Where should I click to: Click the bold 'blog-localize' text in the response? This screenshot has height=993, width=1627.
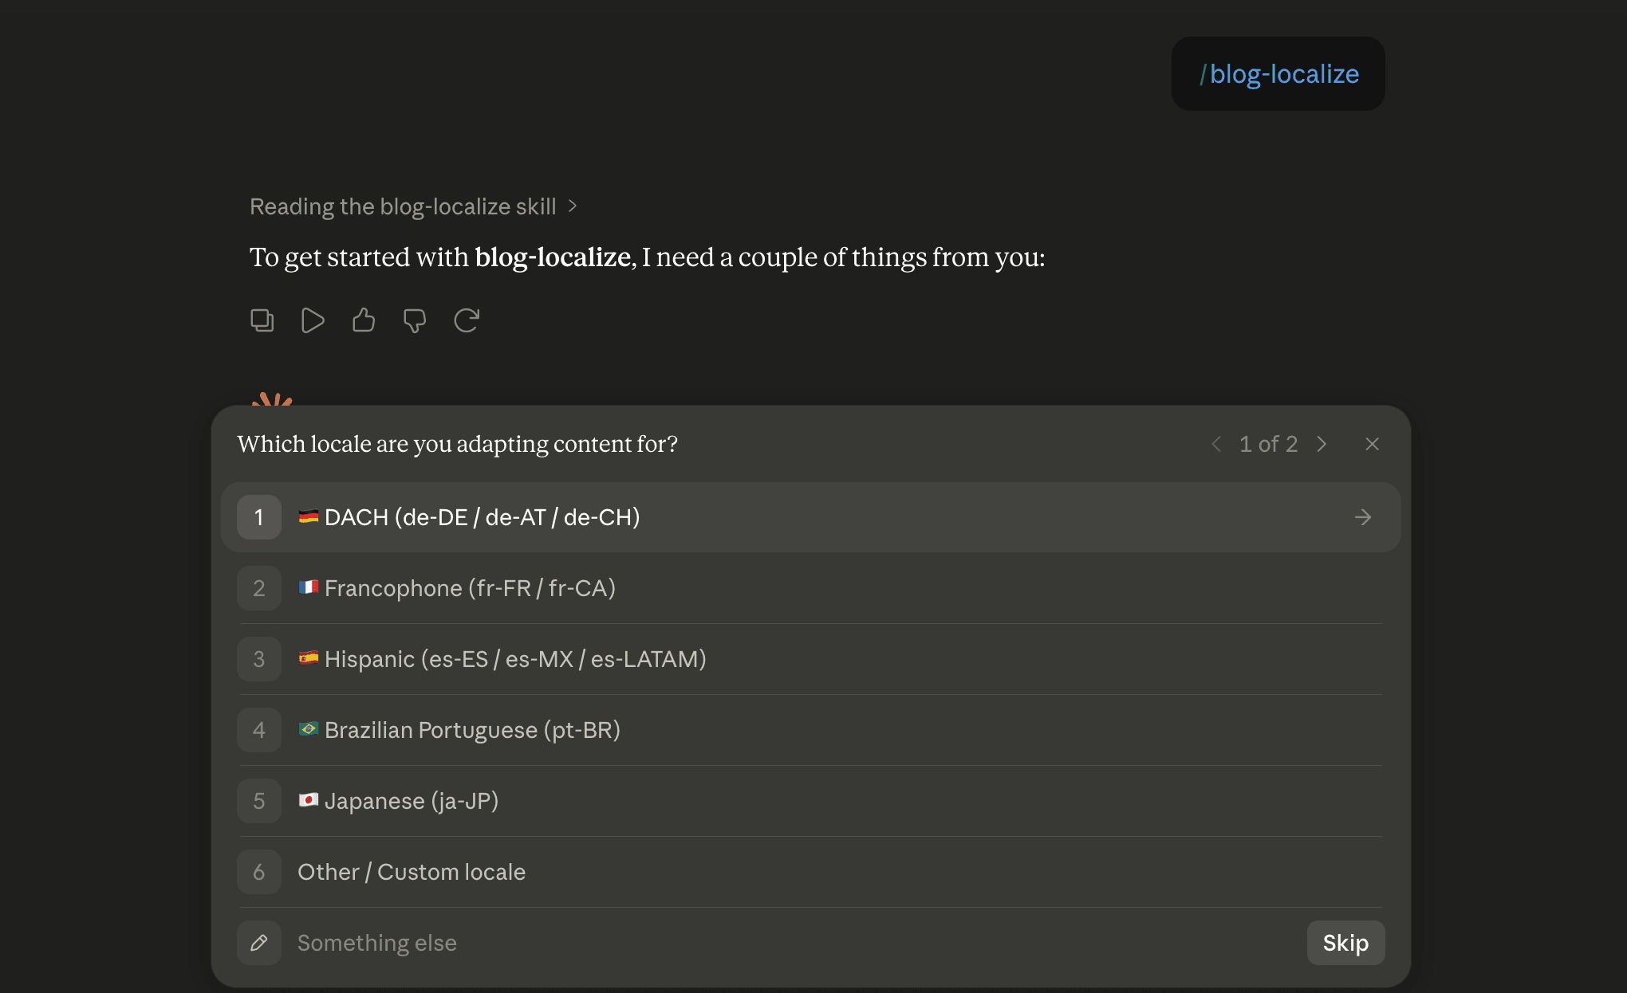click(x=553, y=257)
